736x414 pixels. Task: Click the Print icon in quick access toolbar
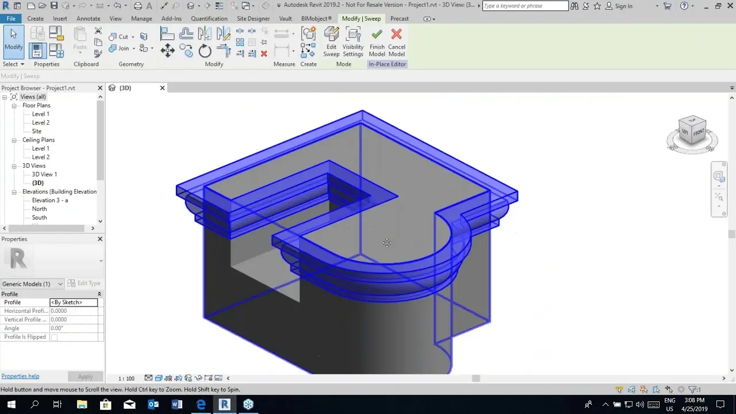(137, 6)
